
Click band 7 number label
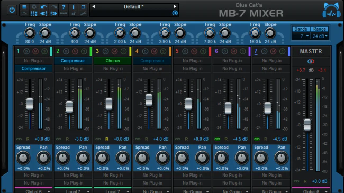[x=256, y=51]
